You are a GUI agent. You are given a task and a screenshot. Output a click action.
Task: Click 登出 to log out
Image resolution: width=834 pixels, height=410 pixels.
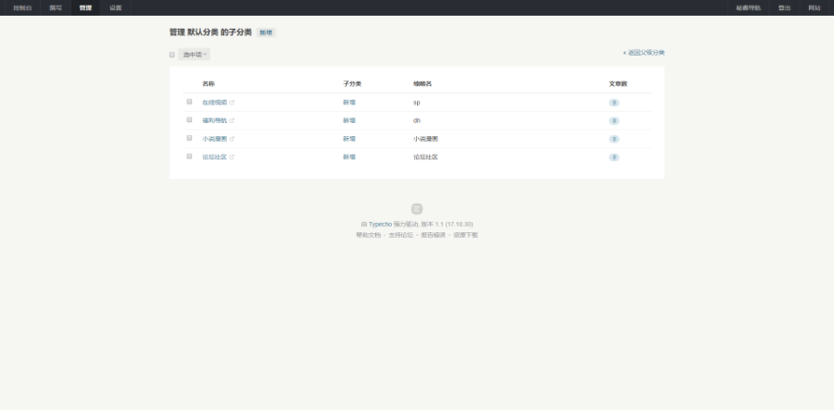785,7
